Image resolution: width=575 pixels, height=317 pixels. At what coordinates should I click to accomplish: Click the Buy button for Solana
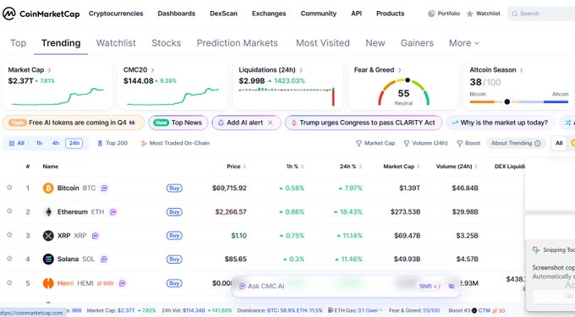pos(174,260)
